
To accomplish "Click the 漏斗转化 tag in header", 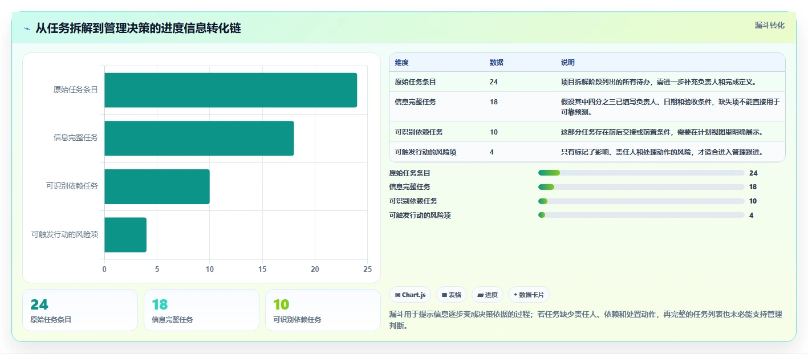I will coord(770,25).
